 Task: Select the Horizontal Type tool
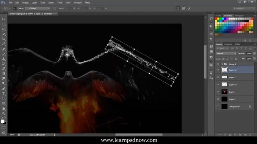pos(4,94)
